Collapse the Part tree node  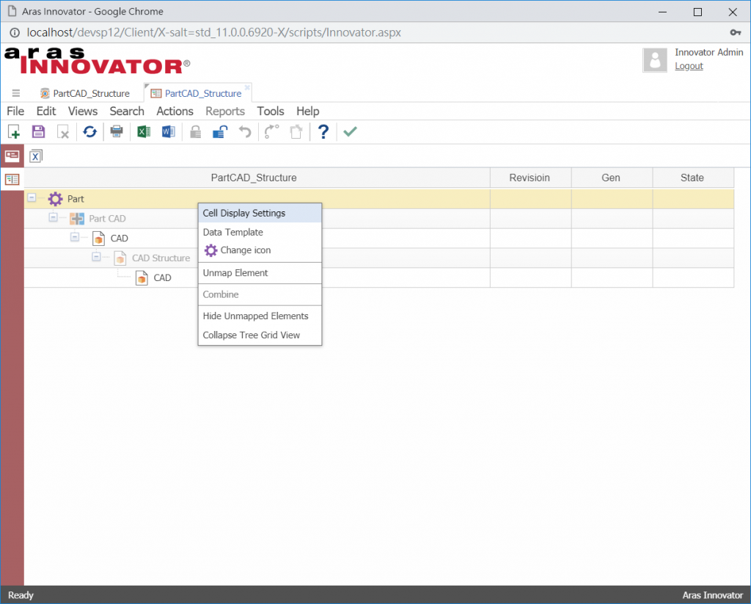(x=32, y=197)
